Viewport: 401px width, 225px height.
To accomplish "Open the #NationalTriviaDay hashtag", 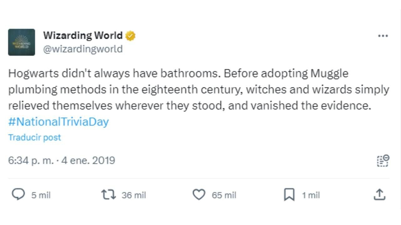I will pos(59,122).
